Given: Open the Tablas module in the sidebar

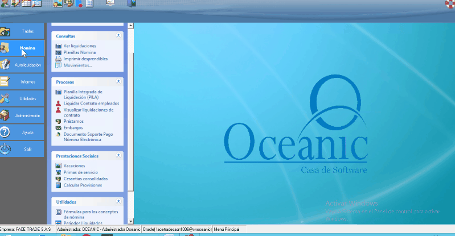Looking at the screenshot, I should pyautogui.click(x=22, y=31).
